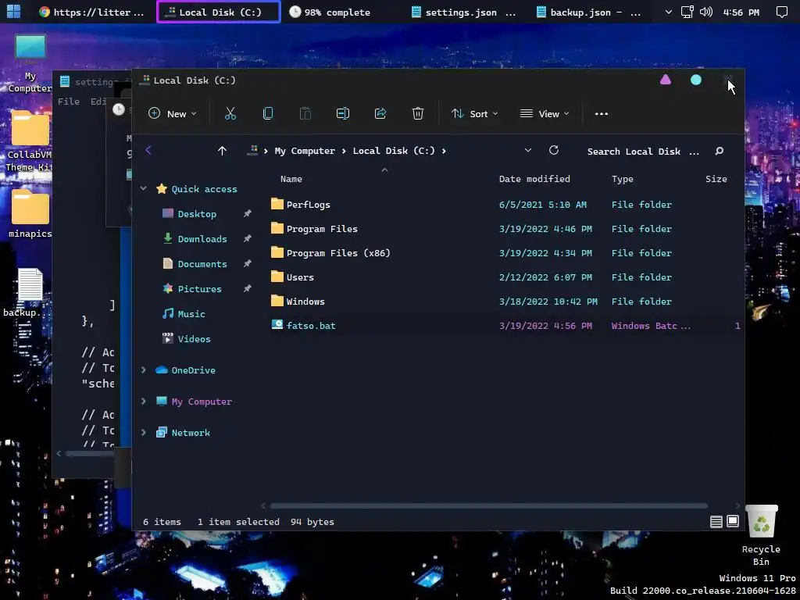Open the notification center icon
The image size is (800, 600).
tap(781, 12)
